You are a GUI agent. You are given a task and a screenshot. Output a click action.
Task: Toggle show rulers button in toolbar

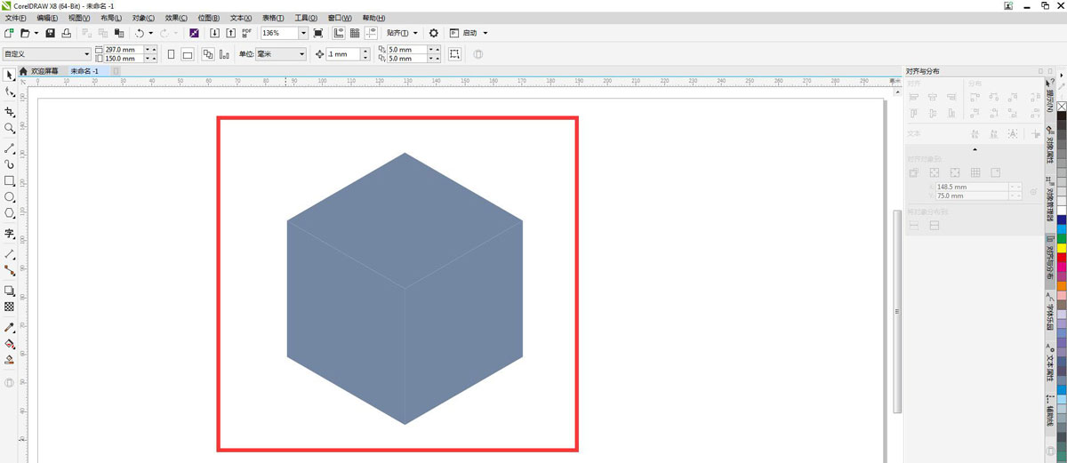click(x=339, y=33)
